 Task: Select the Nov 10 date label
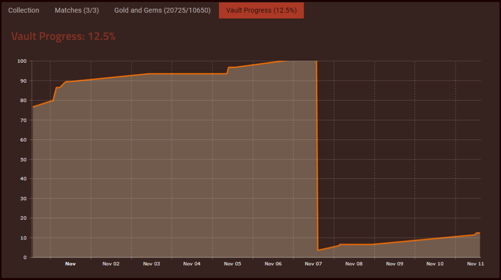pyautogui.click(x=435, y=264)
